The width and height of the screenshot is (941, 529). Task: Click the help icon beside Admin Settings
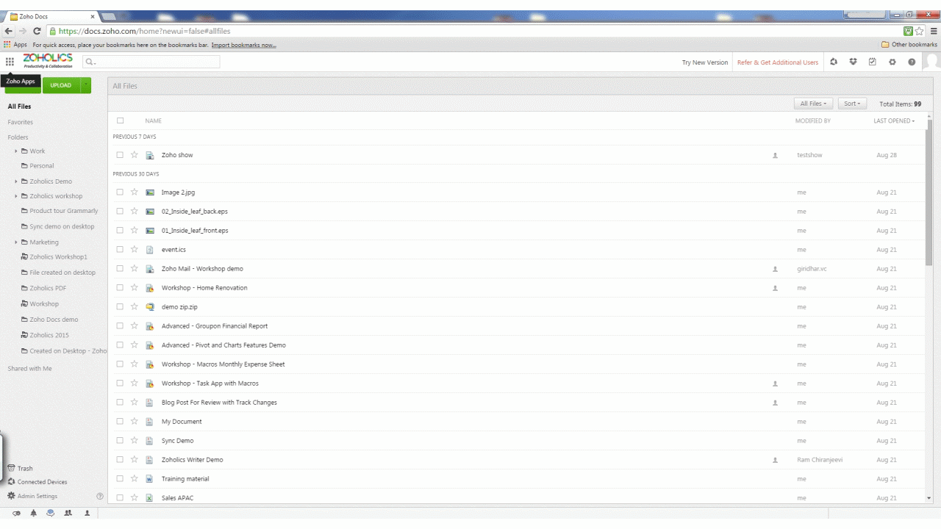coord(100,497)
